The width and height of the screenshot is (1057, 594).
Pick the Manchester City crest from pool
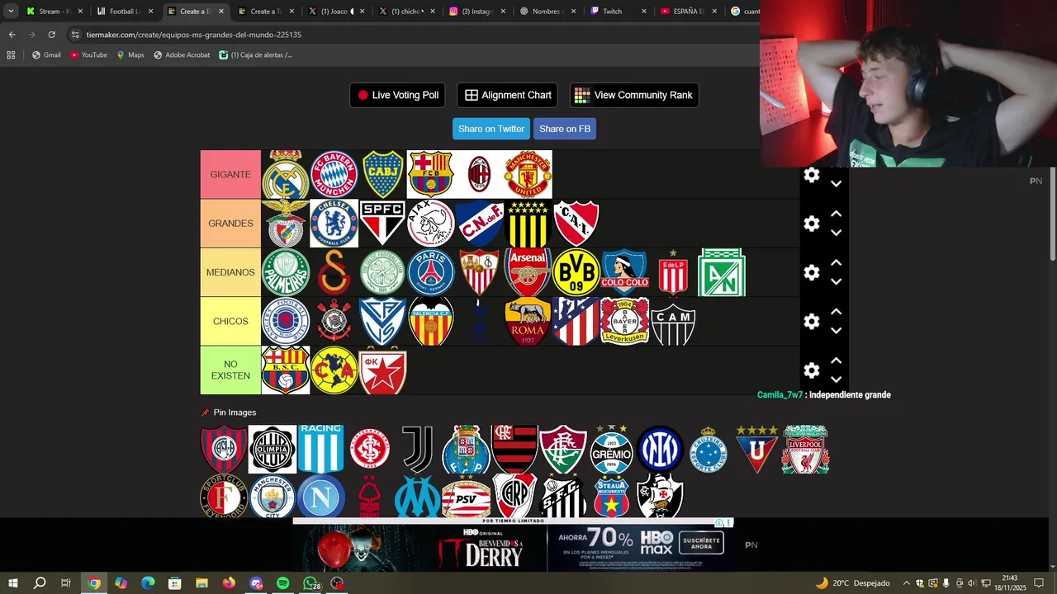point(273,497)
